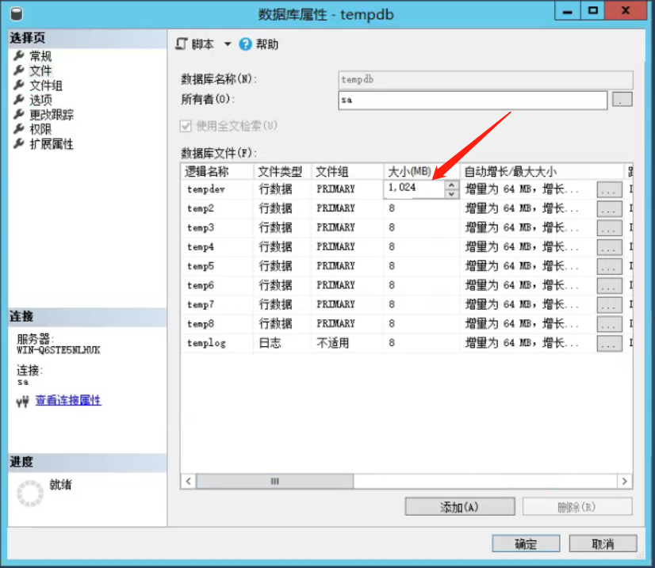Image resolution: width=655 pixels, height=568 pixels.
Task: Click the wrench icon next to 文件组
Action: [19, 85]
